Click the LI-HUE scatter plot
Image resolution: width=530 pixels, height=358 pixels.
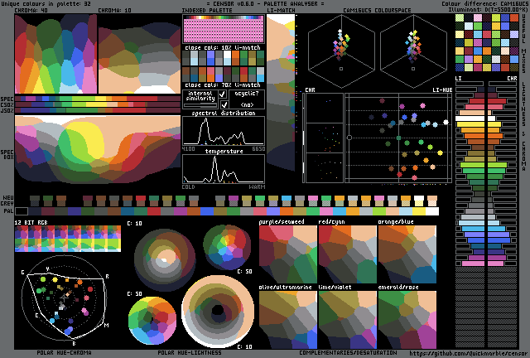click(398, 138)
